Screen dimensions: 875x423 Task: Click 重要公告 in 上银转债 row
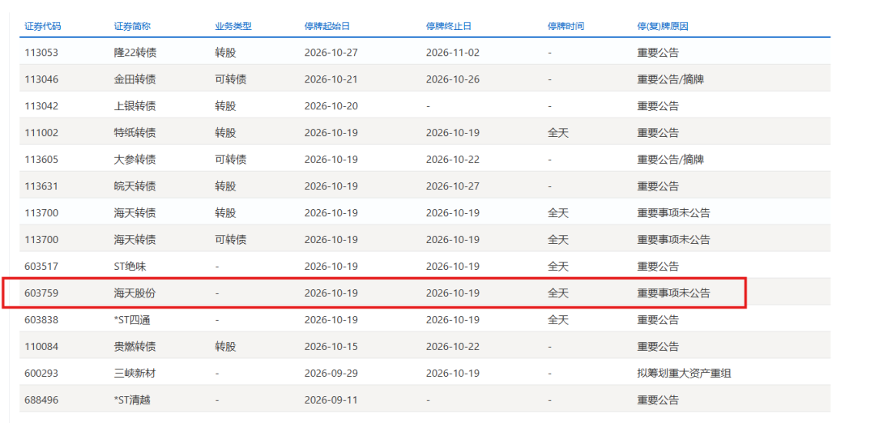(658, 107)
